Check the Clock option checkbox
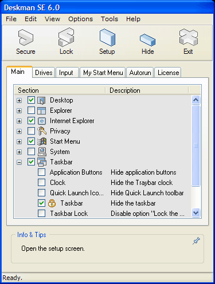 coord(41,183)
